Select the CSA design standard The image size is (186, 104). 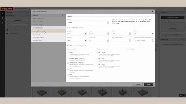(x=68, y=75)
